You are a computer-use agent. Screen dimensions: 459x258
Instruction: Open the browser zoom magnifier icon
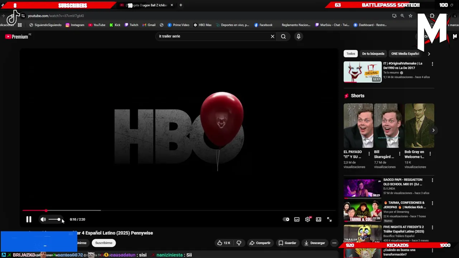pyautogui.click(x=402, y=16)
